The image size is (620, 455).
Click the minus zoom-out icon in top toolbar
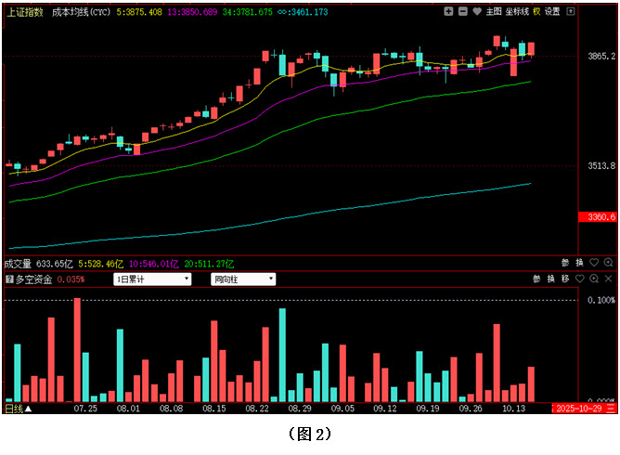point(463,11)
